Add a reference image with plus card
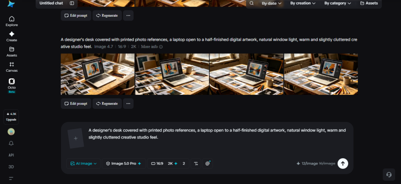401x184 pixels. tap(76, 138)
